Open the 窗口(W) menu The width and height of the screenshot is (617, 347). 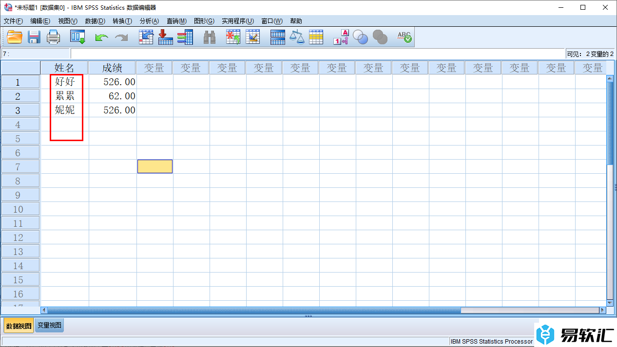(272, 21)
